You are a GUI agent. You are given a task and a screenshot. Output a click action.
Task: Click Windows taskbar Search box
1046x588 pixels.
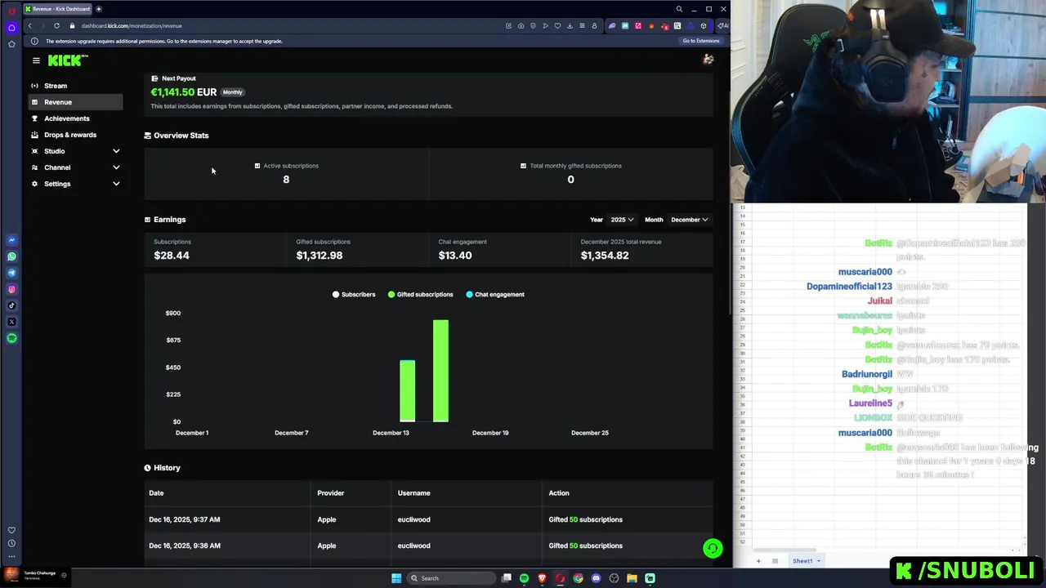pos(451,578)
